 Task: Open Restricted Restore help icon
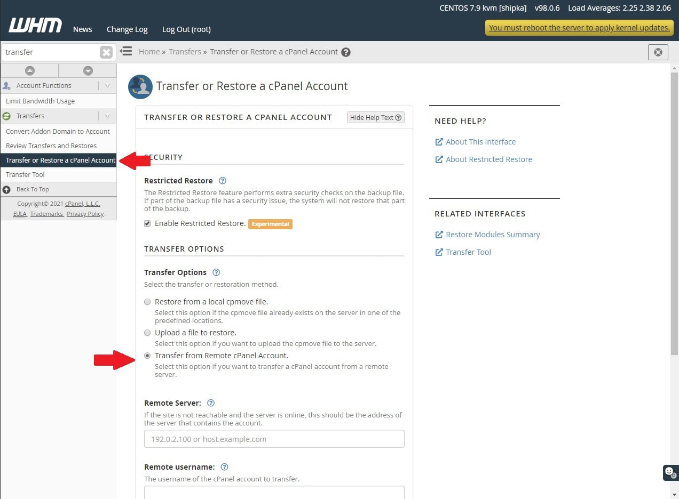[x=223, y=181]
